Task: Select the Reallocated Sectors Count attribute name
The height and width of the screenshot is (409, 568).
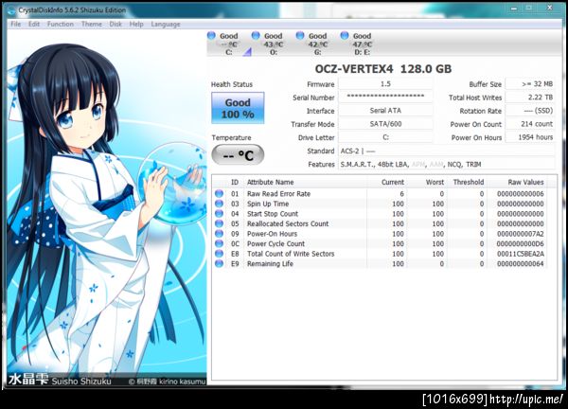Action: [x=288, y=223]
